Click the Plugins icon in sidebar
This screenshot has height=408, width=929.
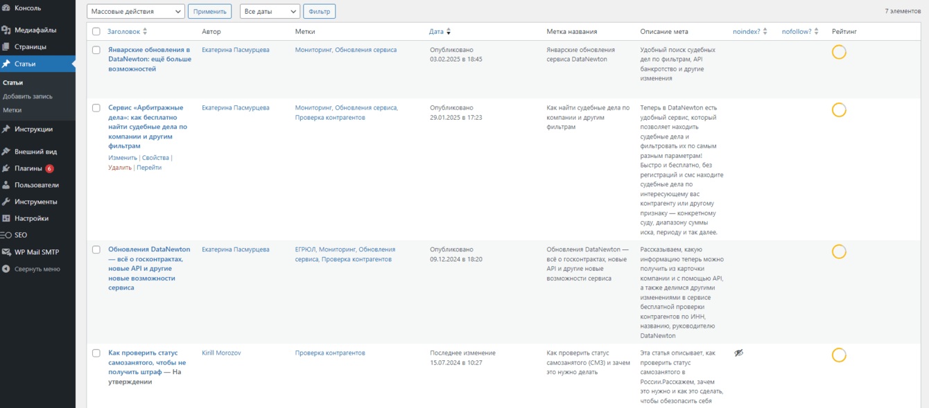tap(6, 168)
